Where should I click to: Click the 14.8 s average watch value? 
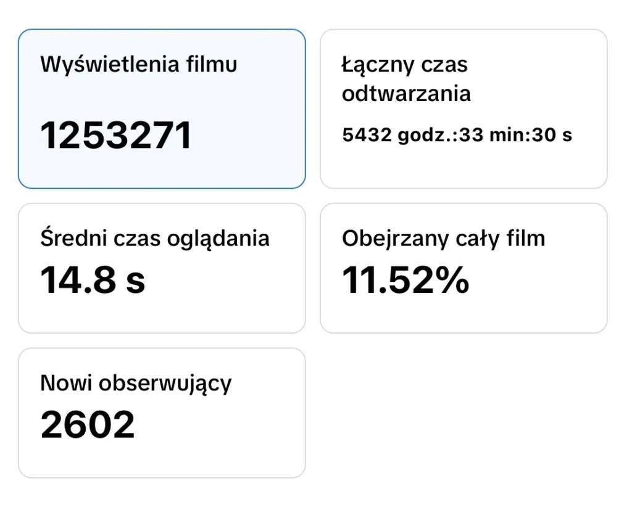coord(93,280)
